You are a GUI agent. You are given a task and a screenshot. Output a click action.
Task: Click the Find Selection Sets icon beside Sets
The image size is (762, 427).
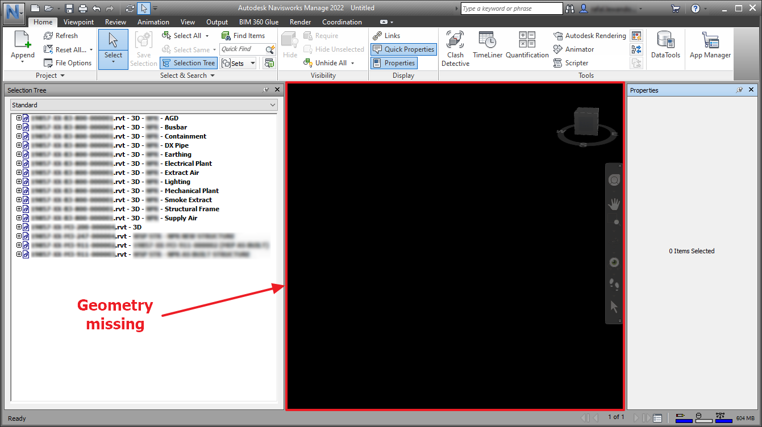click(269, 63)
